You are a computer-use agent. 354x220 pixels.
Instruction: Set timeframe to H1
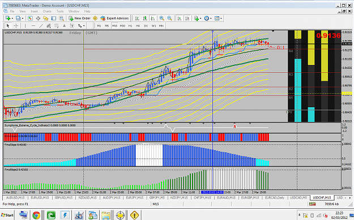(x=130, y=26)
